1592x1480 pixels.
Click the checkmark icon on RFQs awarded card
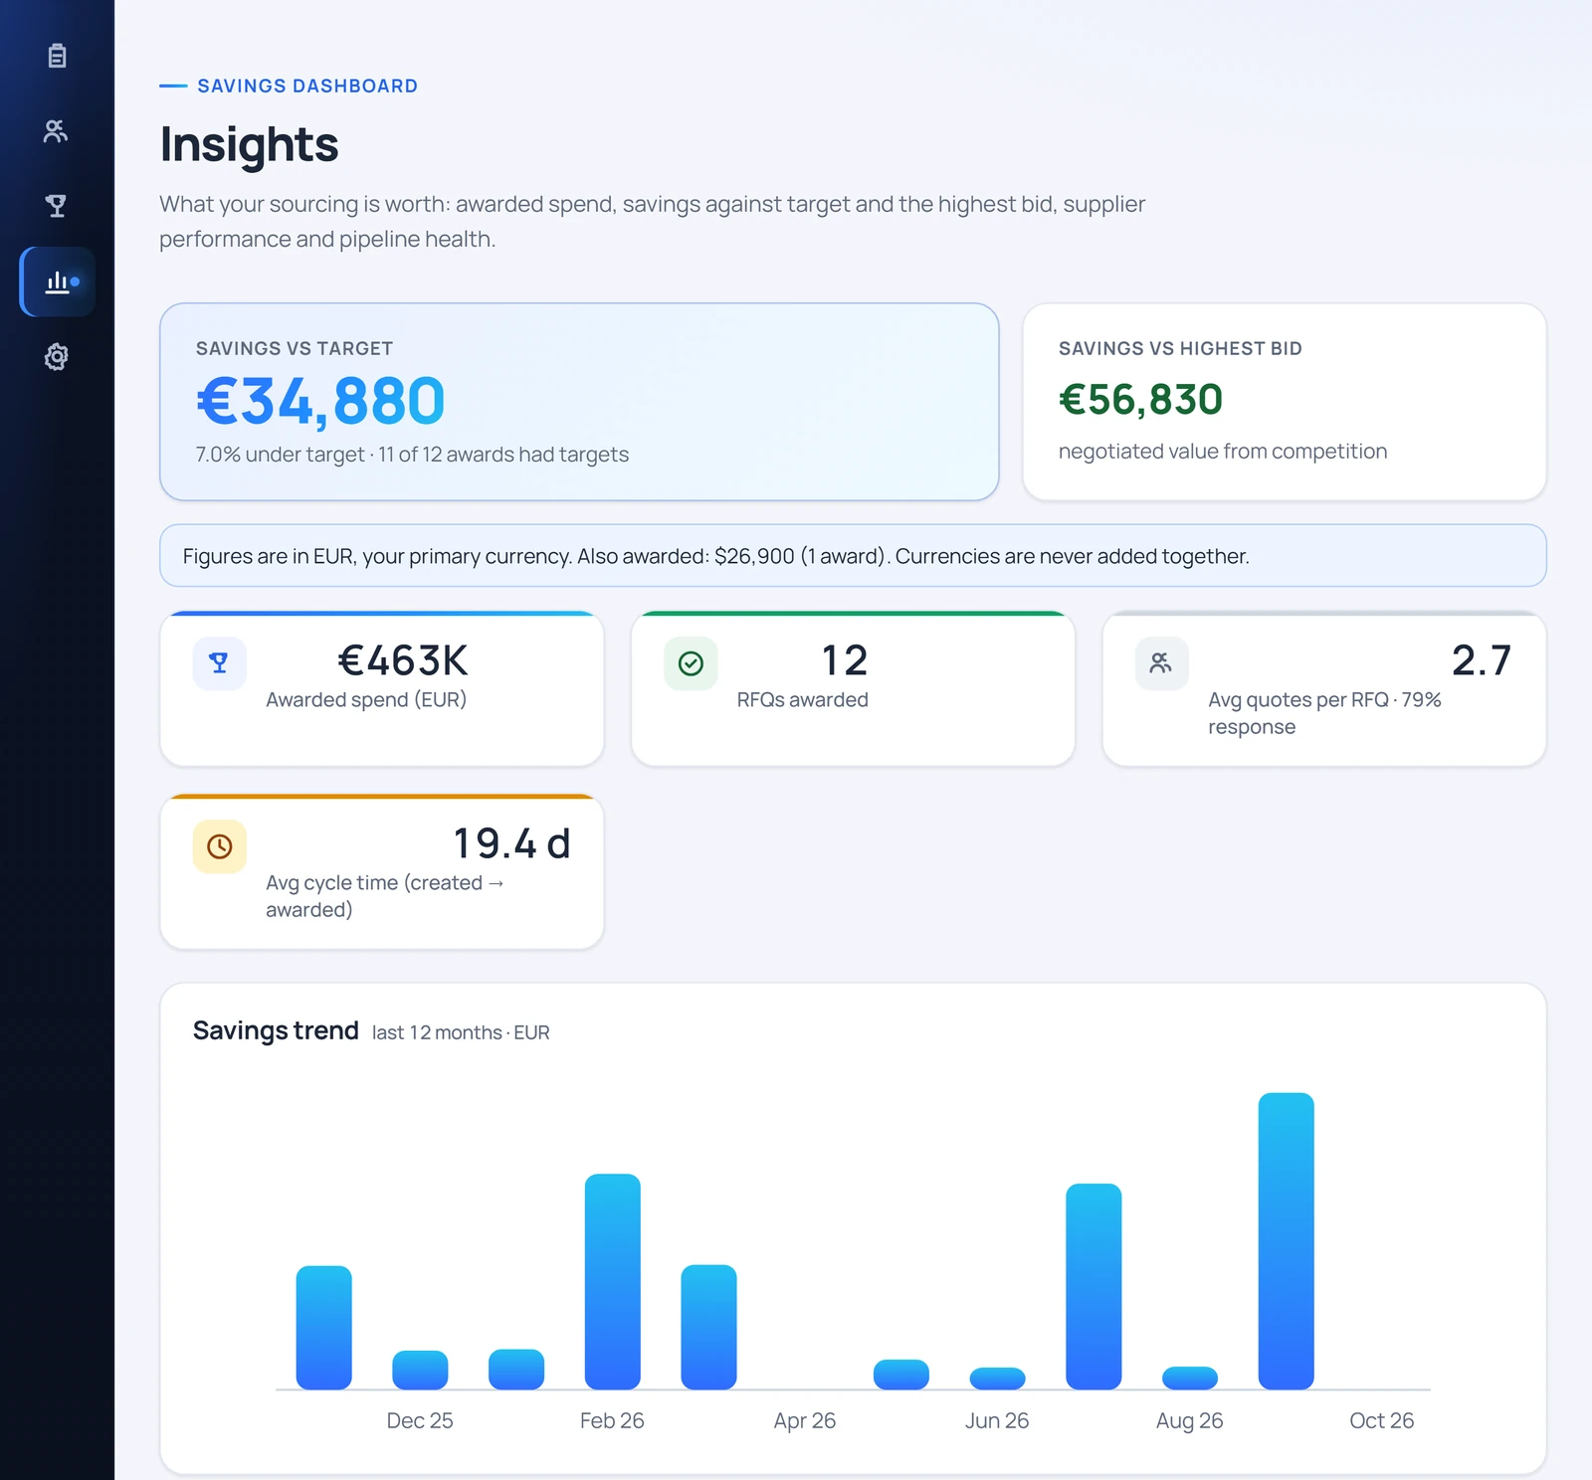coord(691,663)
